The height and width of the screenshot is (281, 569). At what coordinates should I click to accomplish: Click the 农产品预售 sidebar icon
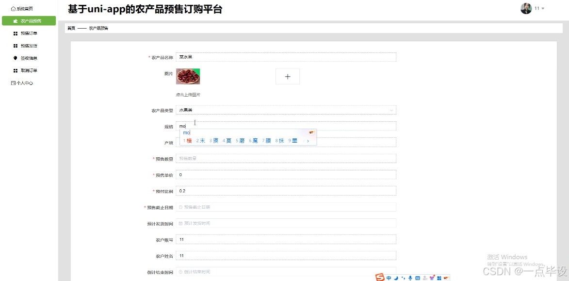(15, 20)
